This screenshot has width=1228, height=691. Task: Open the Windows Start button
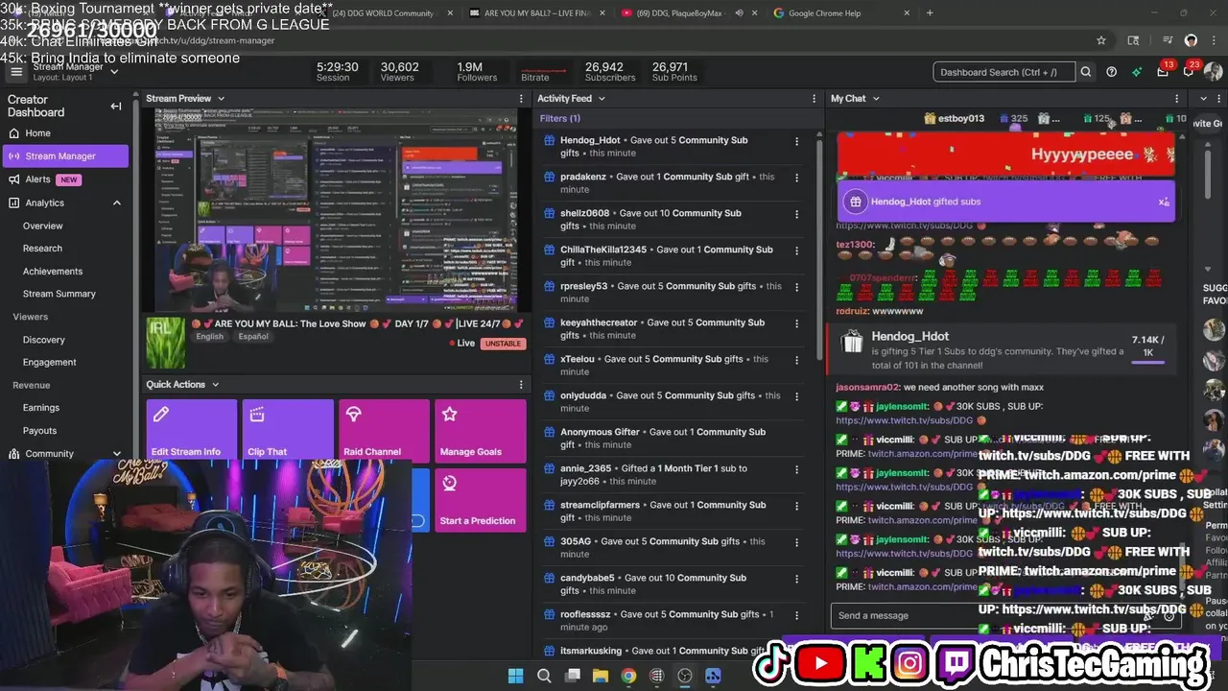click(515, 676)
